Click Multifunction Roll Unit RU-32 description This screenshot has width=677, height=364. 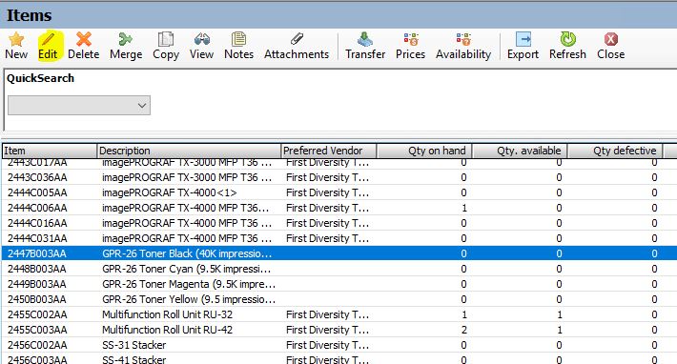[x=168, y=314]
